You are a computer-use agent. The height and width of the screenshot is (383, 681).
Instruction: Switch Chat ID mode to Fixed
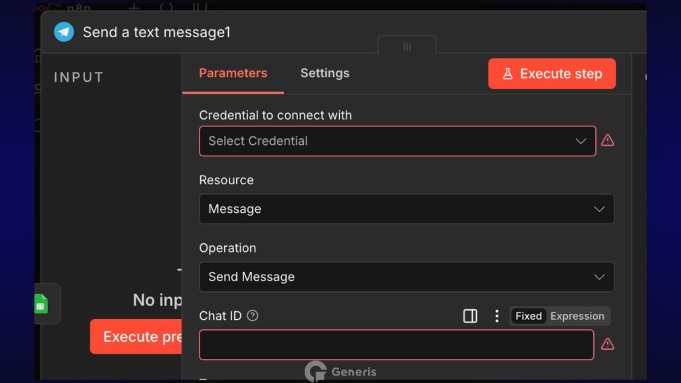point(529,316)
